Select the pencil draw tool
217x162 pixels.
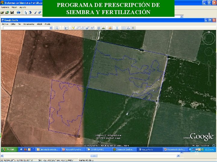[x=36, y=13]
